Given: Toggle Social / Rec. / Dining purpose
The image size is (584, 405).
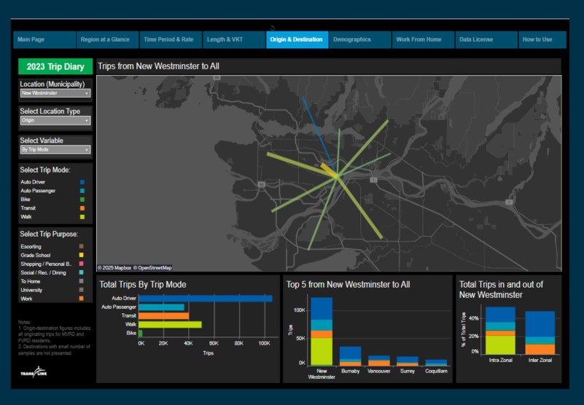Looking at the screenshot, I should tap(82, 272).
